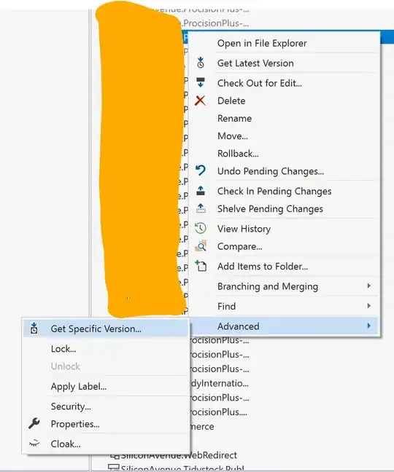Click the Undo Pending Changes arrow icon
This screenshot has height=472, width=394.
pos(201,170)
